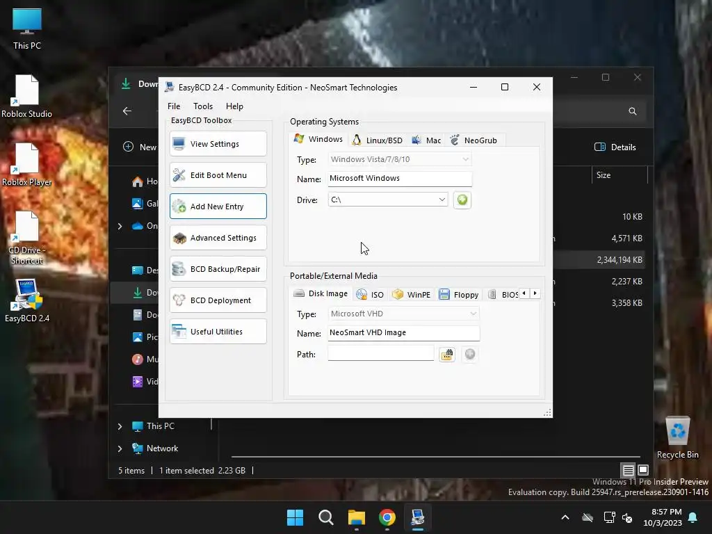Switch to the ISO tab
The height and width of the screenshot is (534, 712).
tap(370, 295)
